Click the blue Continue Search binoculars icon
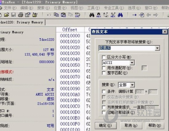 (120, 15)
